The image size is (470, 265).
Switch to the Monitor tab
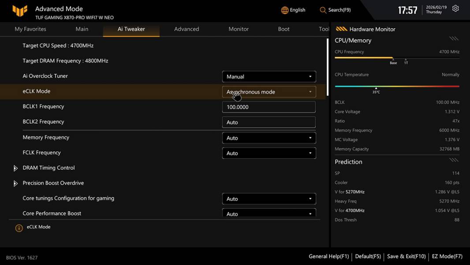point(239,29)
